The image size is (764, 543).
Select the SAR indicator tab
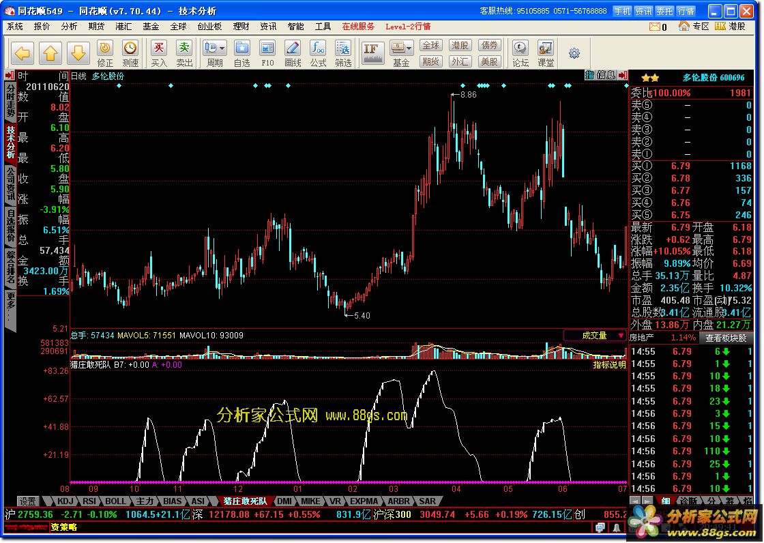[427, 501]
